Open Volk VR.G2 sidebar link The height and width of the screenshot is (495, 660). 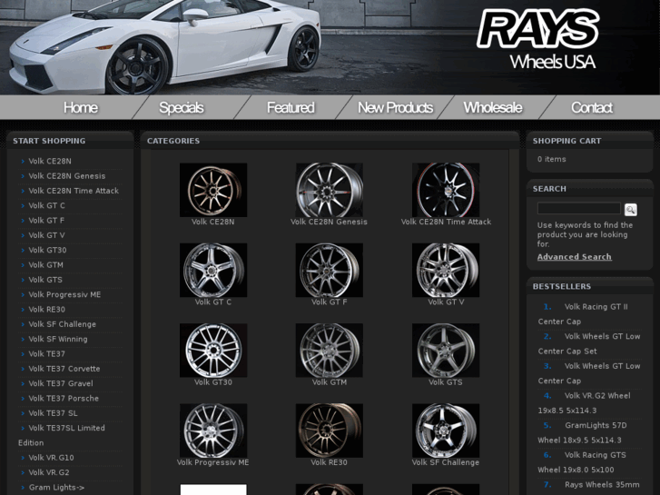(x=49, y=472)
